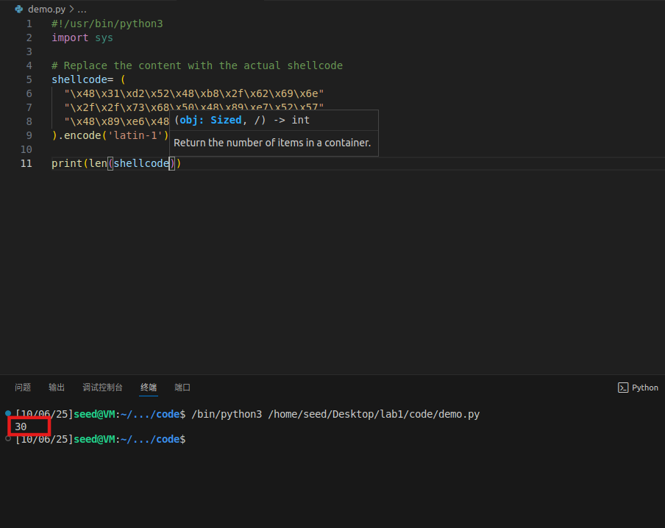Click 'shellcode' argument on line 11

point(141,163)
